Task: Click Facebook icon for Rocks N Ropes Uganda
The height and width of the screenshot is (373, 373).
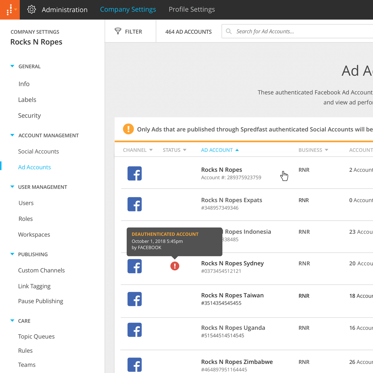Action: [135, 330]
